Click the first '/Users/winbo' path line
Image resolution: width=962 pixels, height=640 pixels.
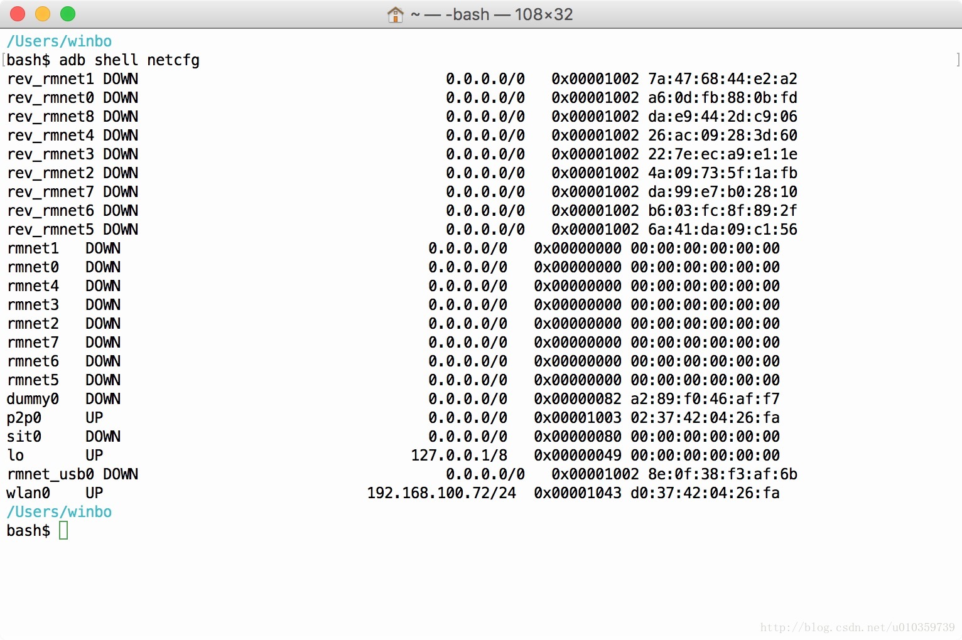click(59, 41)
